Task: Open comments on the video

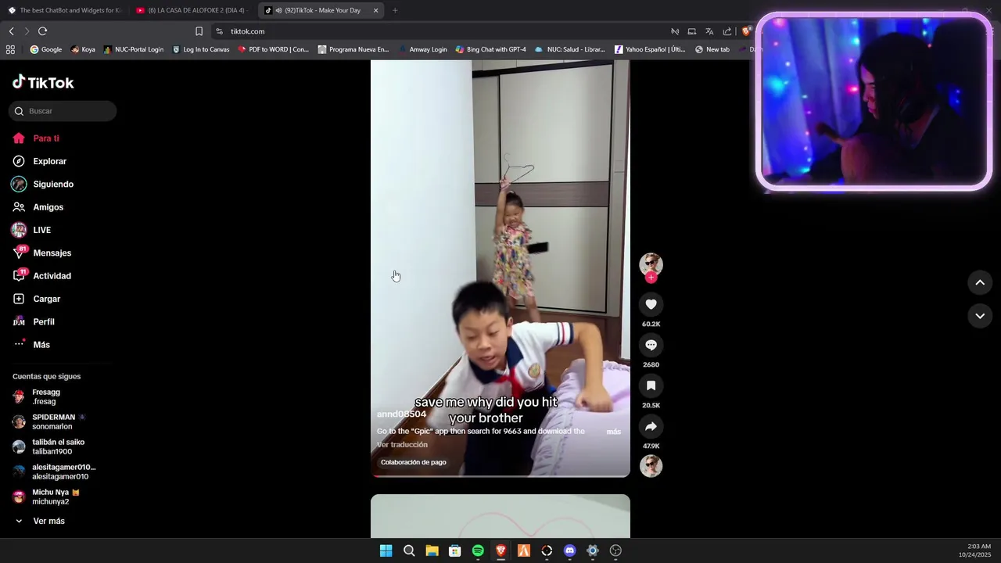Action: pos(651,345)
